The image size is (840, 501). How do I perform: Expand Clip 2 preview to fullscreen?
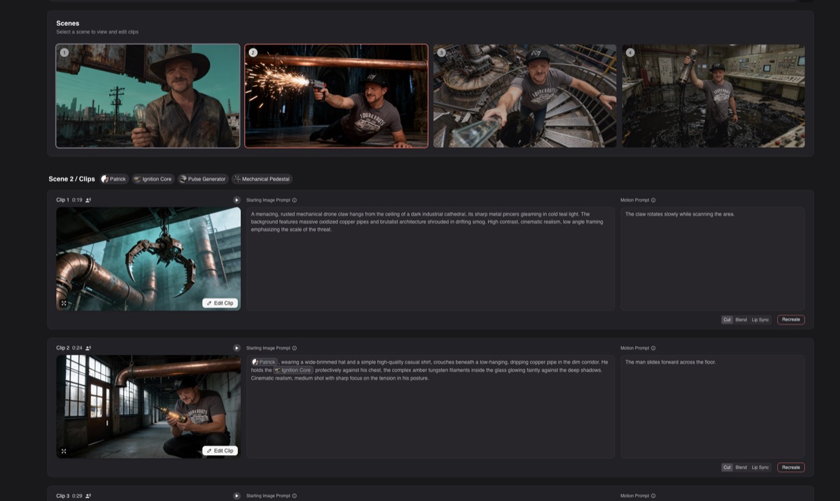coord(64,451)
